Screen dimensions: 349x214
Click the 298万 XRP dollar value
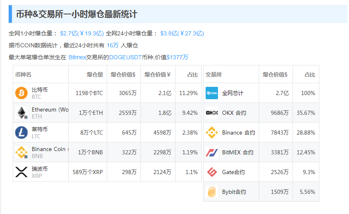[129, 172]
